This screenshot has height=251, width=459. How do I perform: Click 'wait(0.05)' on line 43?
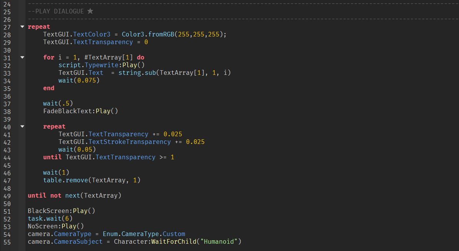[77, 149]
